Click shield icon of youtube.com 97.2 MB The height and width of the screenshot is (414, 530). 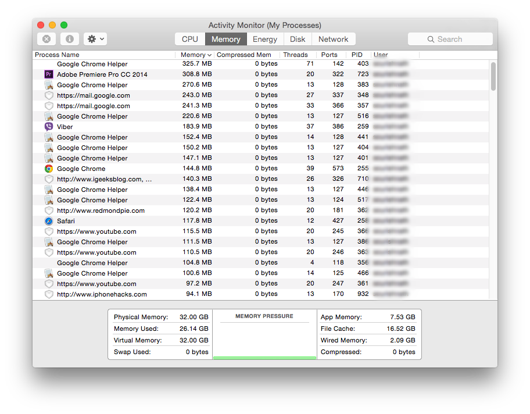point(49,284)
